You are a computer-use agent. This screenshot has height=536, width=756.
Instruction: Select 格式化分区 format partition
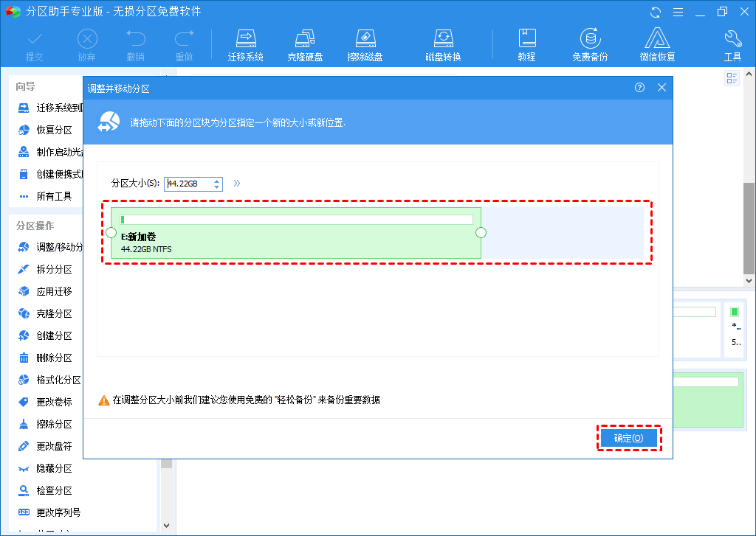pyautogui.click(x=49, y=380)
